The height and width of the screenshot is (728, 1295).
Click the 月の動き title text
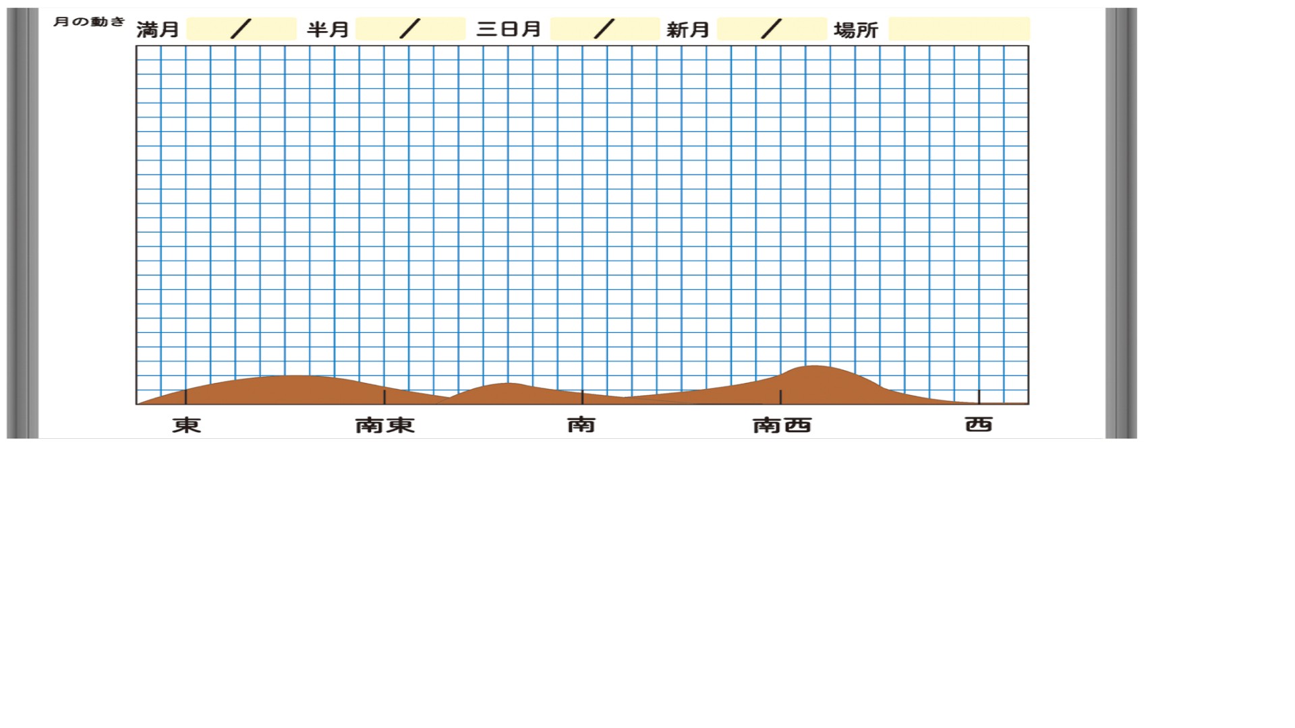tap(89, 22)
